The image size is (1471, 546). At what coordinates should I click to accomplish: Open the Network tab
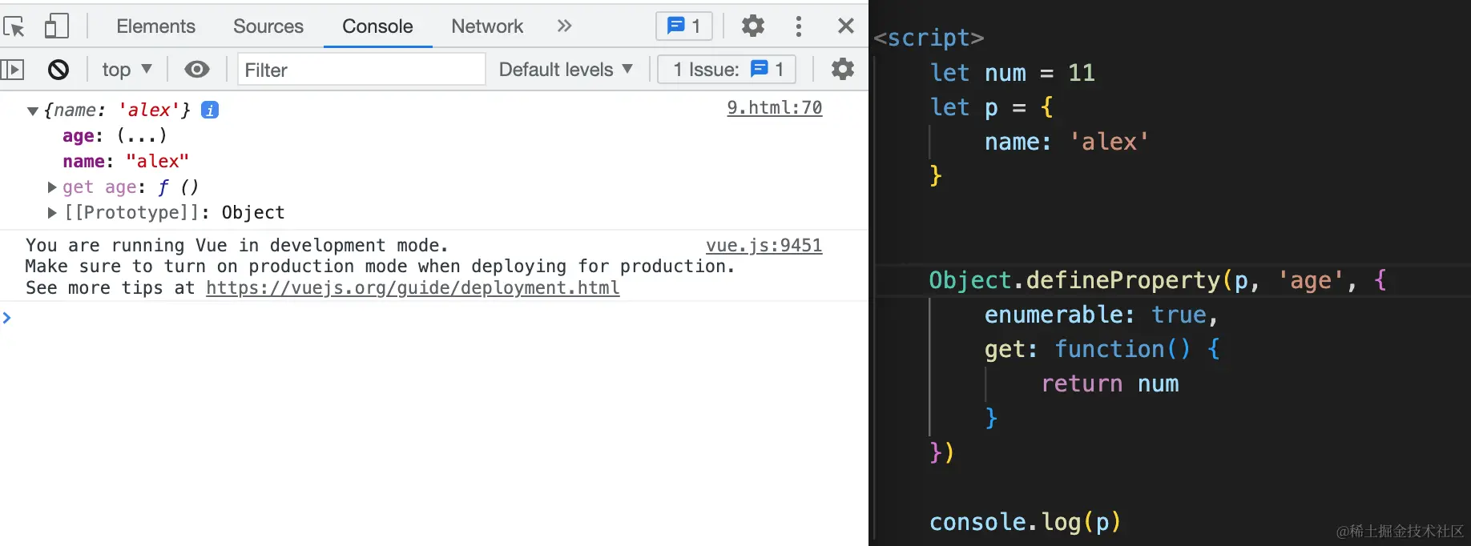487,26
